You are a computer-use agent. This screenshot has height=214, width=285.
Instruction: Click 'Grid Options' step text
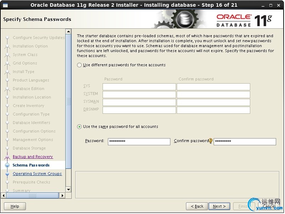(25, 63)
